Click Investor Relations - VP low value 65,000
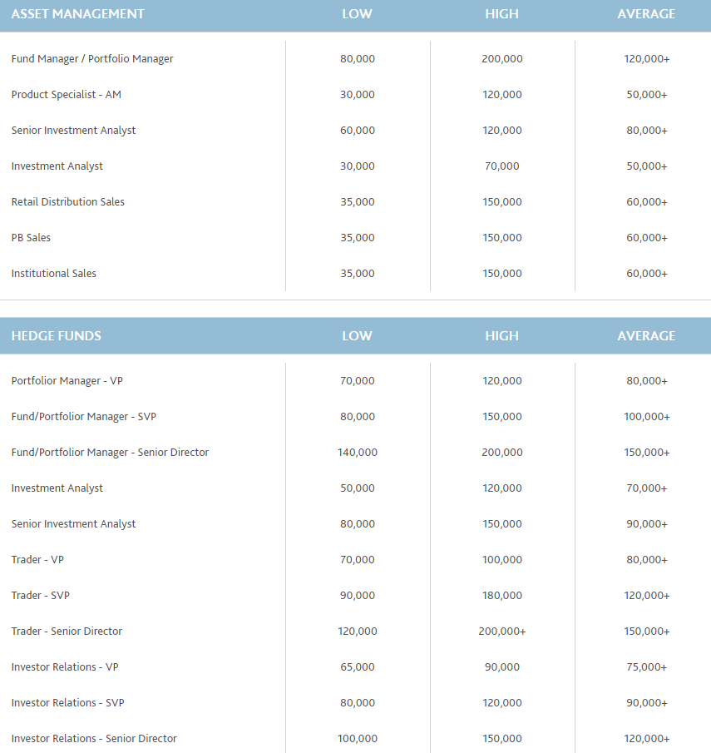 click(358, 667)
